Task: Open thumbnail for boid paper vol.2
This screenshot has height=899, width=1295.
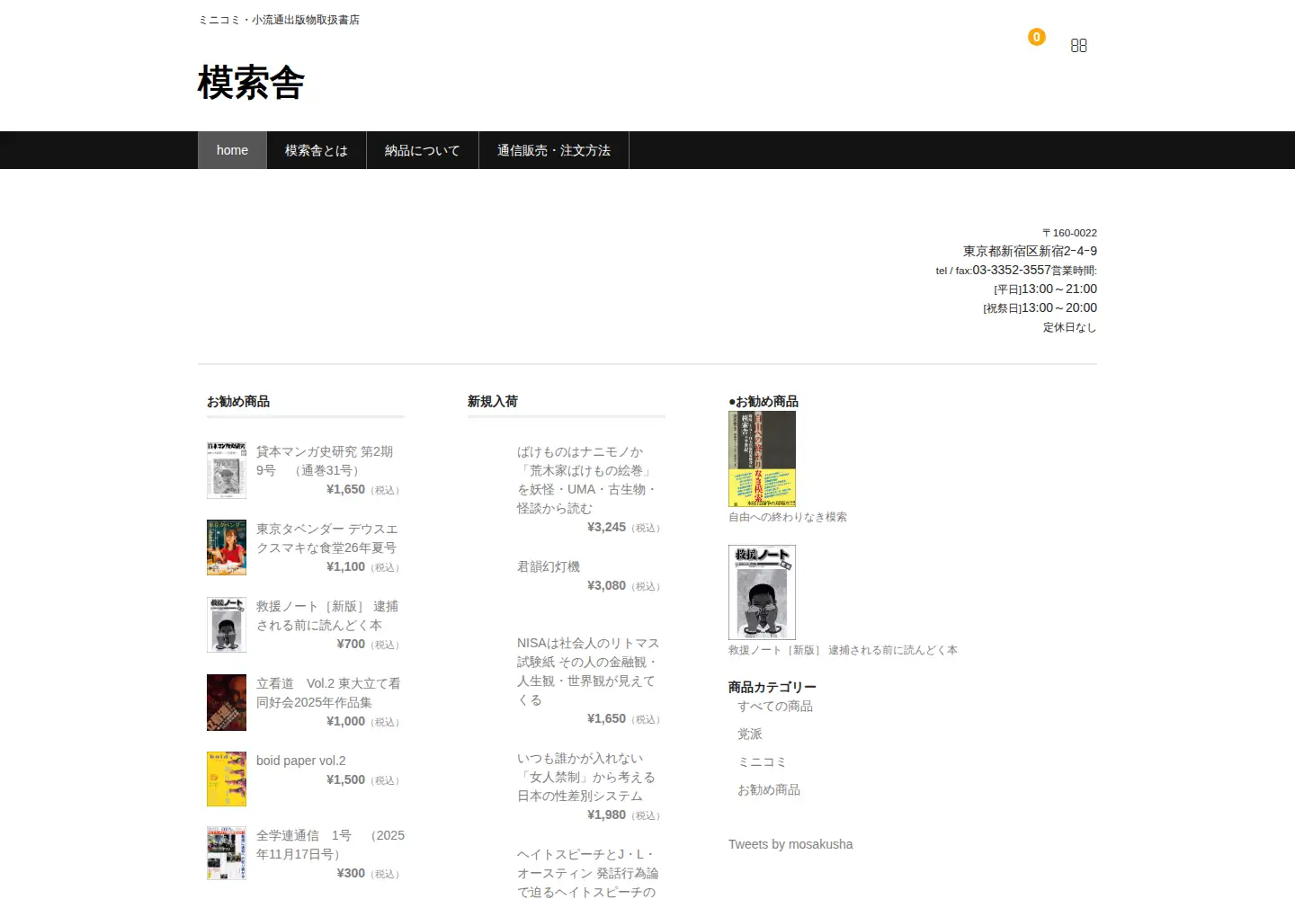Action: [x=227, y=779]
